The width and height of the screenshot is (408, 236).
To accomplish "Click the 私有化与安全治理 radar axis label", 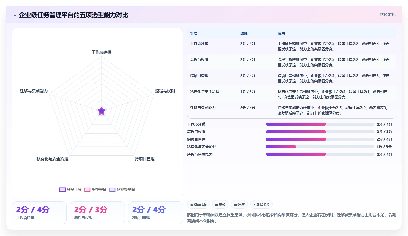I will pos(52,159).
